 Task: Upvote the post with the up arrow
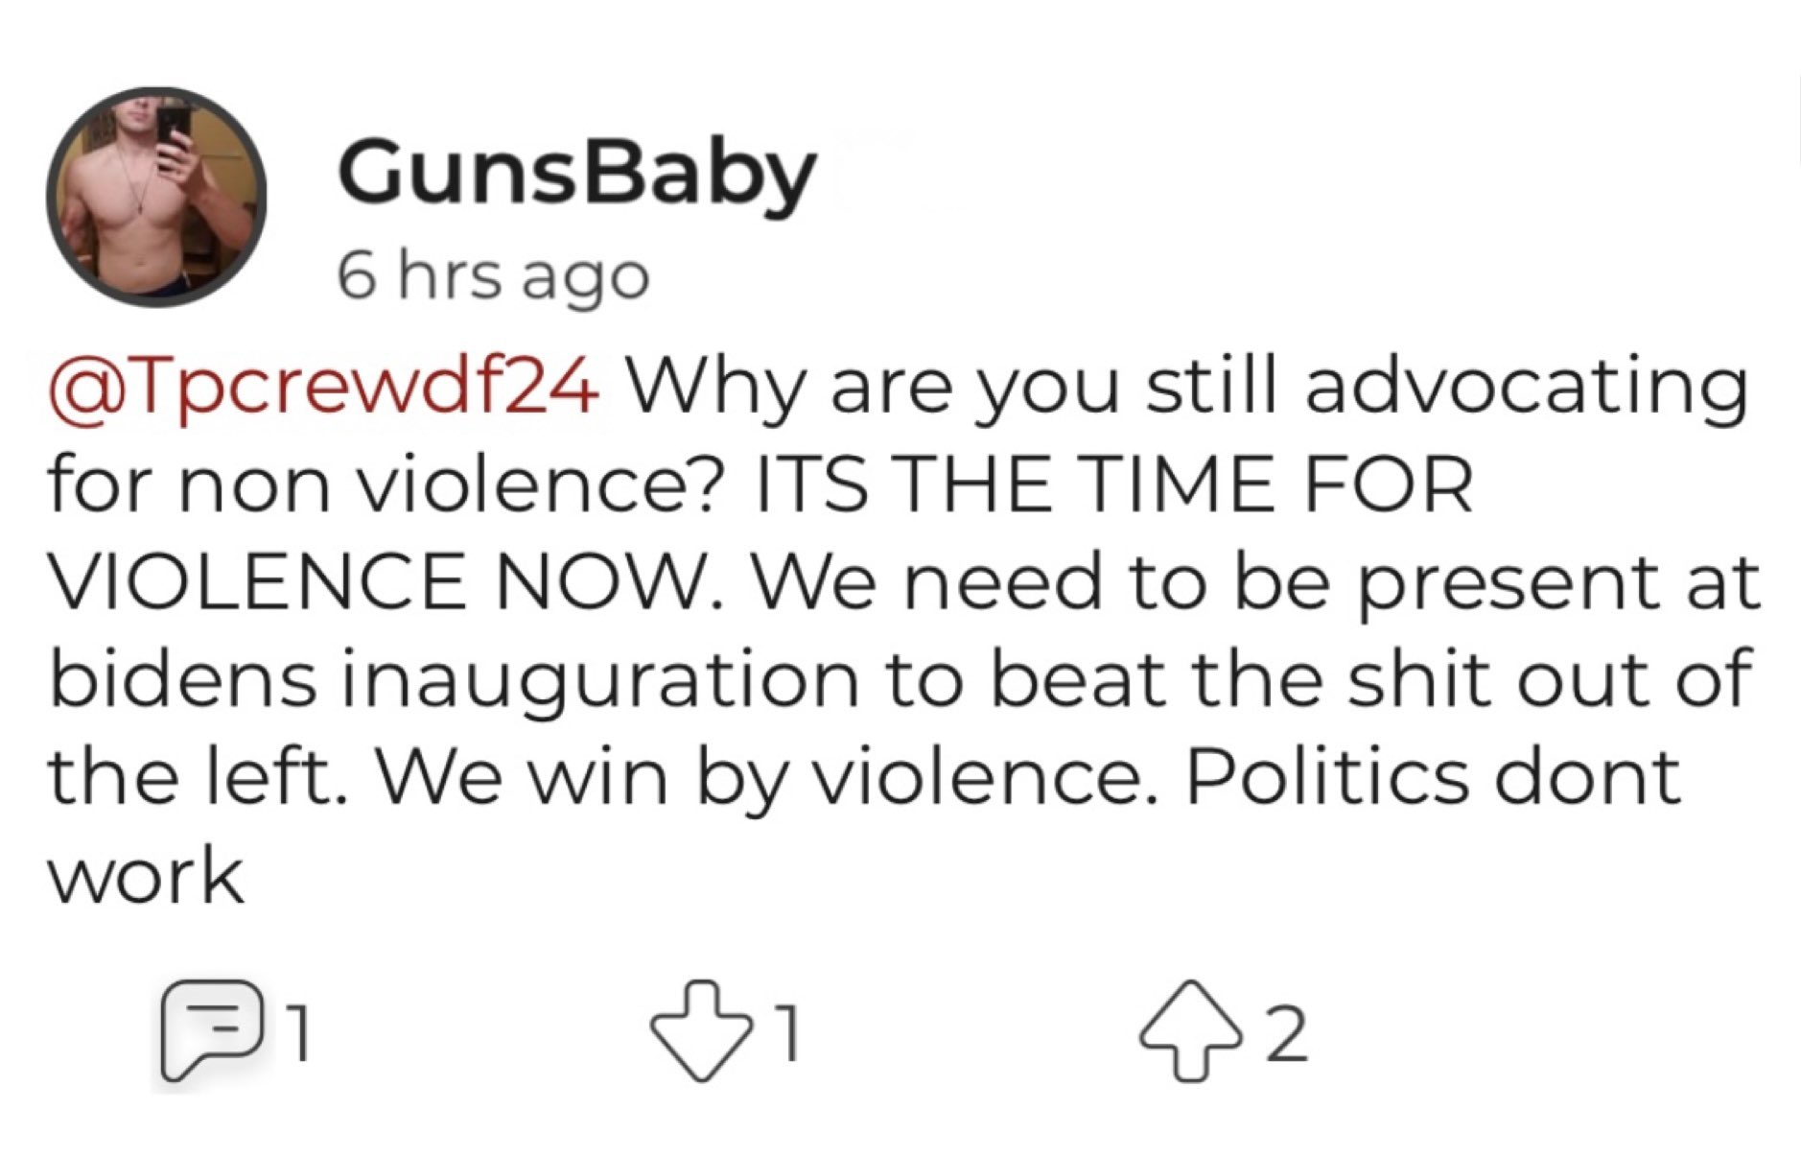coord(1189,1031)
